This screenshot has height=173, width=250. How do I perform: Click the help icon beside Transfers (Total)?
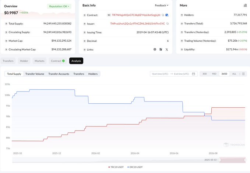coord(182,24)
